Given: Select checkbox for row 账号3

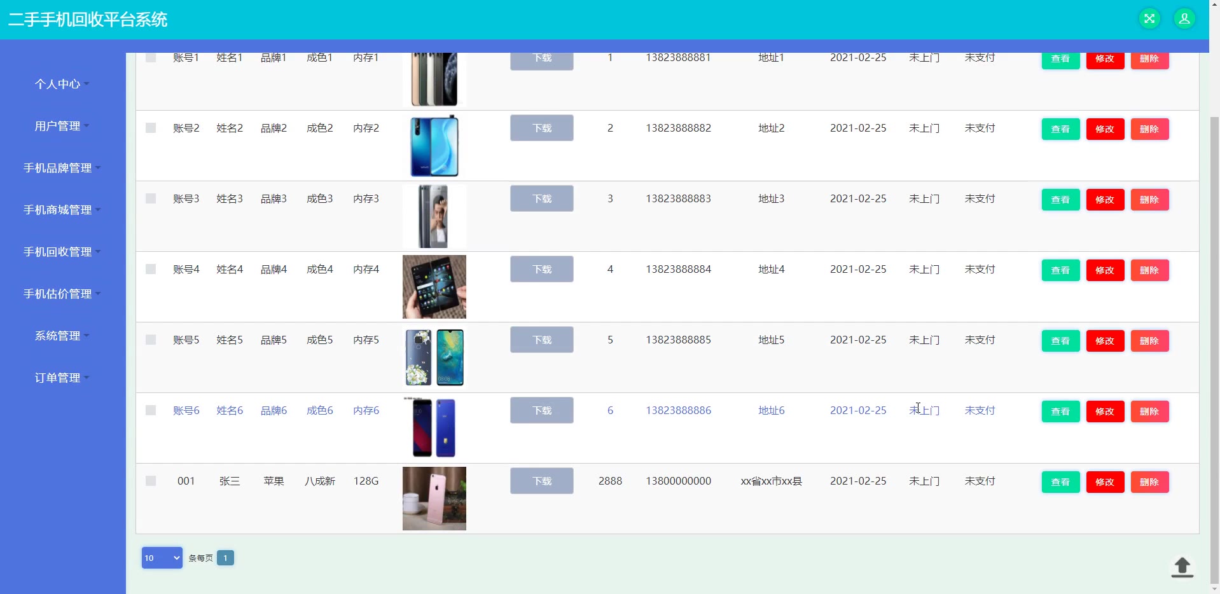Looking at the screenshot, I should click(x=151, y=198).
